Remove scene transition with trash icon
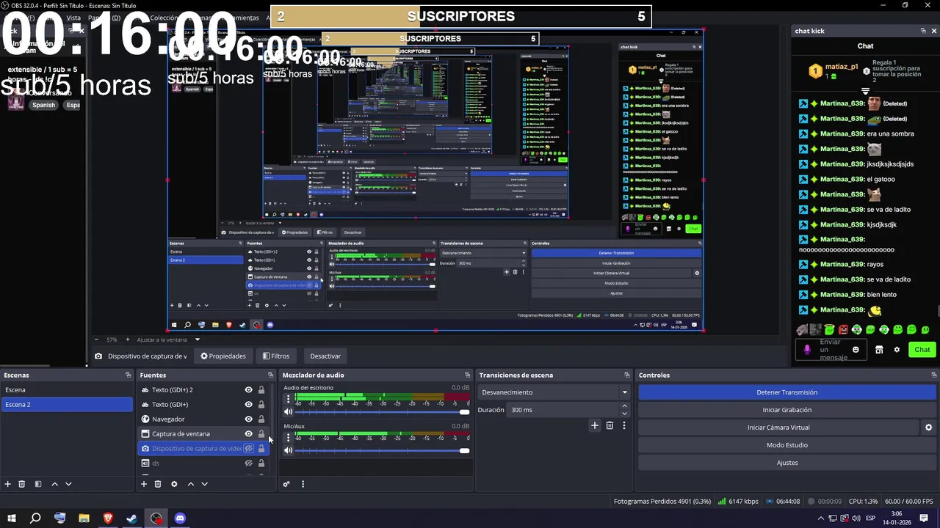 coord(610,425)
